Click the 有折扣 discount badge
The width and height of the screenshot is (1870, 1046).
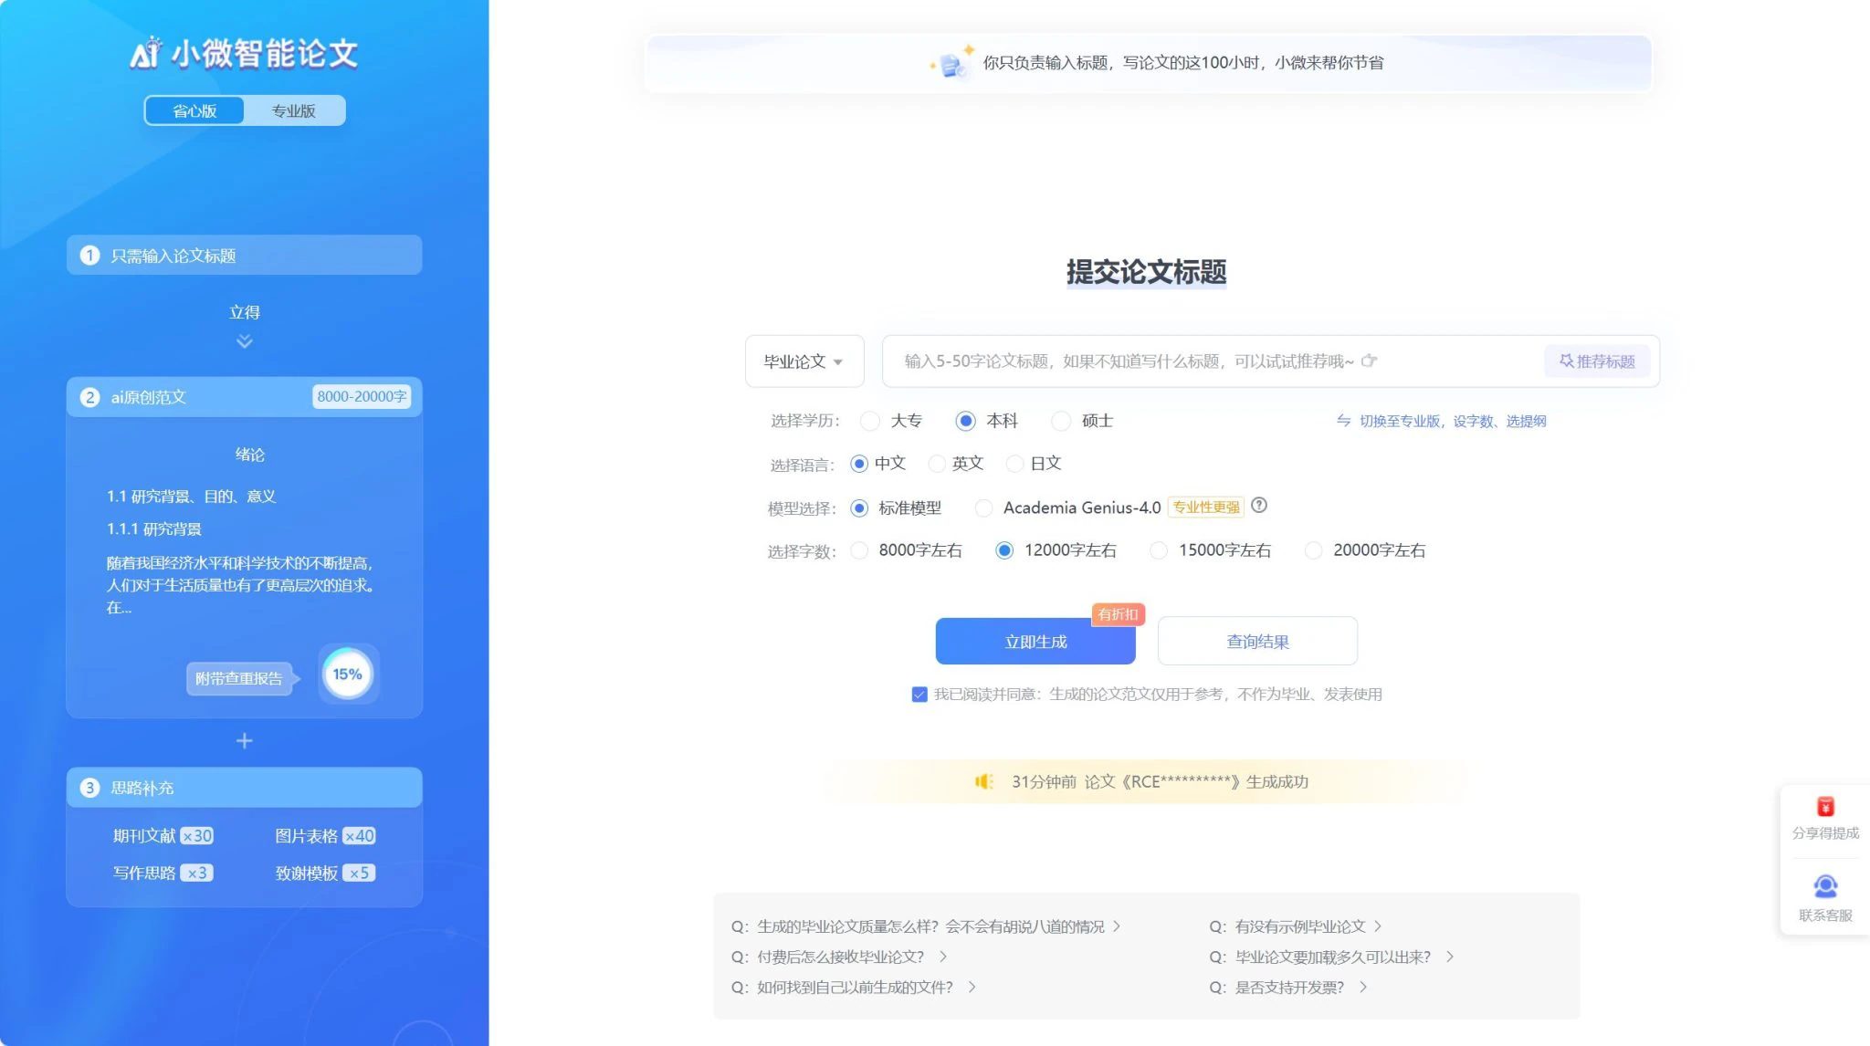(x=1118, y=614)
